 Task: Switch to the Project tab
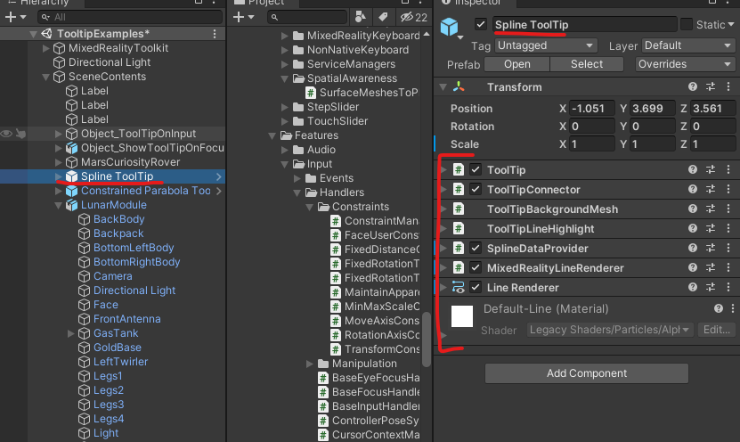tap(265, 3)
